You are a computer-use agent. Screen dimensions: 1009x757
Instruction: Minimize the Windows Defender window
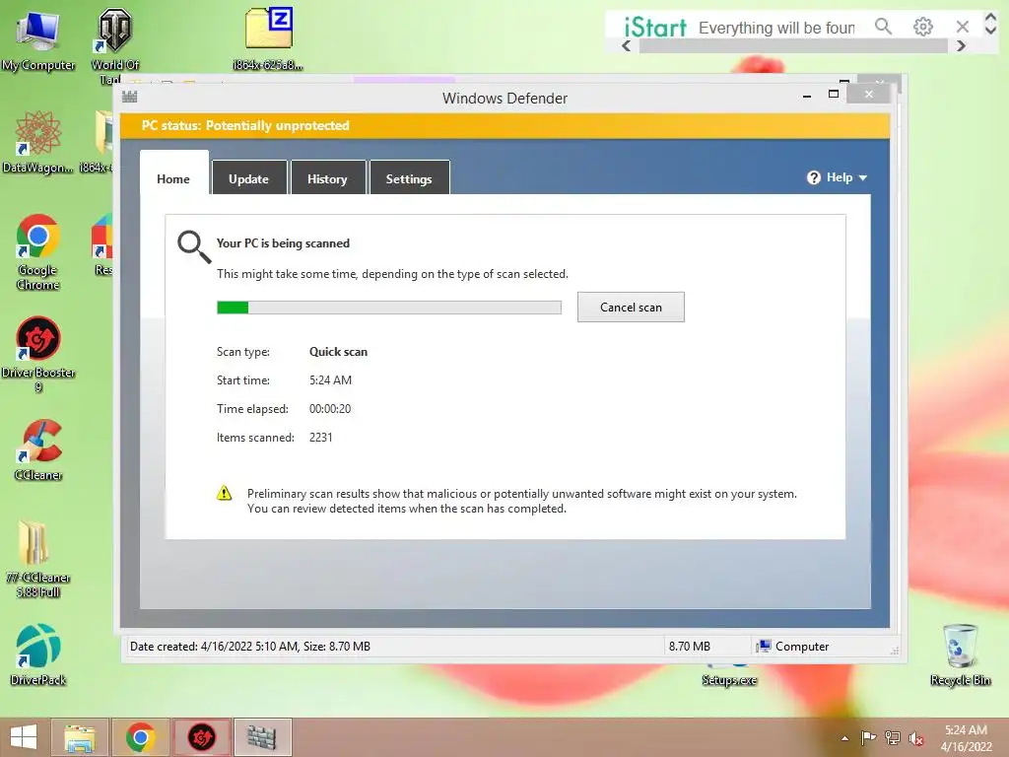click(x=807, y=96)
